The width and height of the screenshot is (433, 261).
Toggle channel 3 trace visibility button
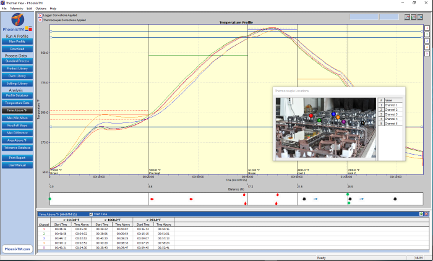click(427, 41)
